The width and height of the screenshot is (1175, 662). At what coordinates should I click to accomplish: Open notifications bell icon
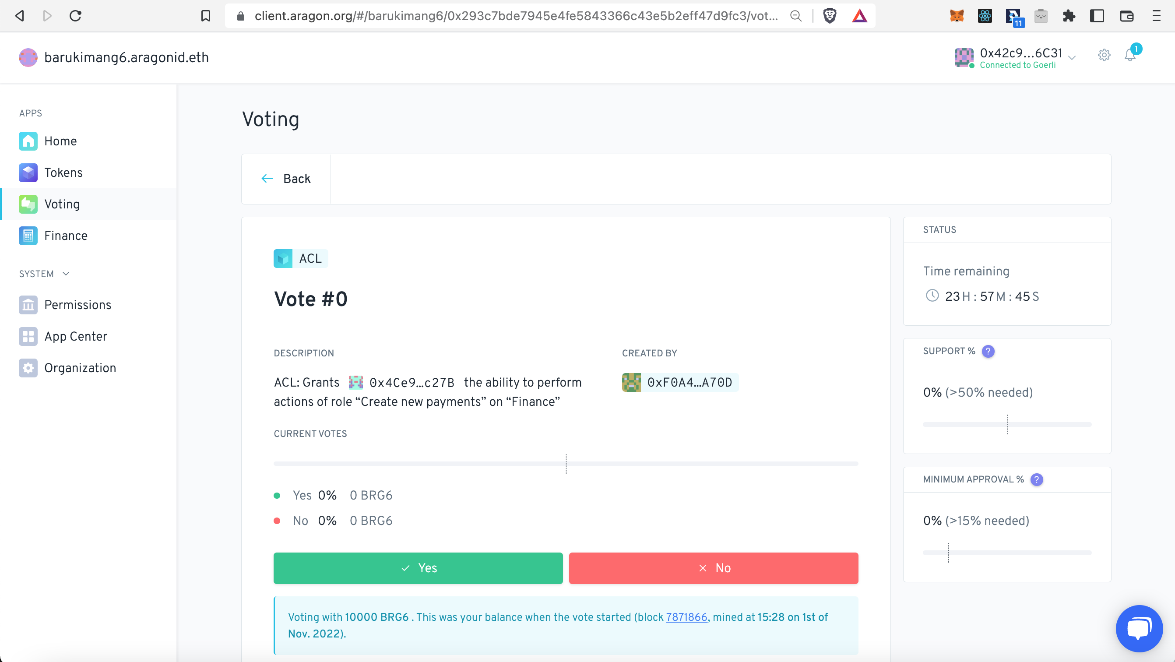1130,55
